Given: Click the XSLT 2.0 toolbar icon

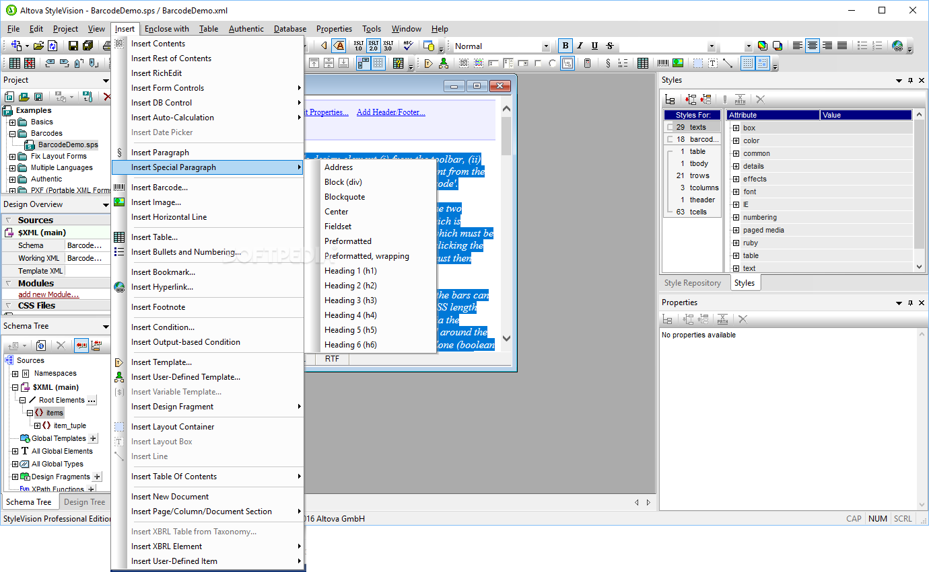Looking at the screenshot, I should 373,46.
